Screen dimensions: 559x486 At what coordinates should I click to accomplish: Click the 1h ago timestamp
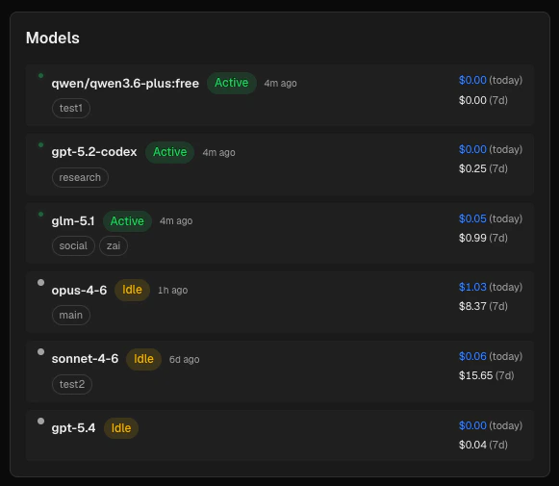(172, 291)
